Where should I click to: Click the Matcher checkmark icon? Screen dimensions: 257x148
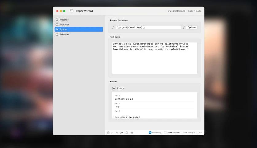(x=57, y=20)
